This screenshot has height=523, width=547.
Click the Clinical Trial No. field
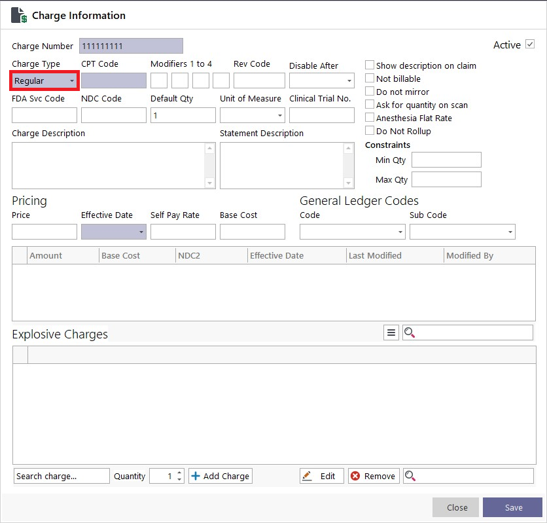(x=322, y=115)
